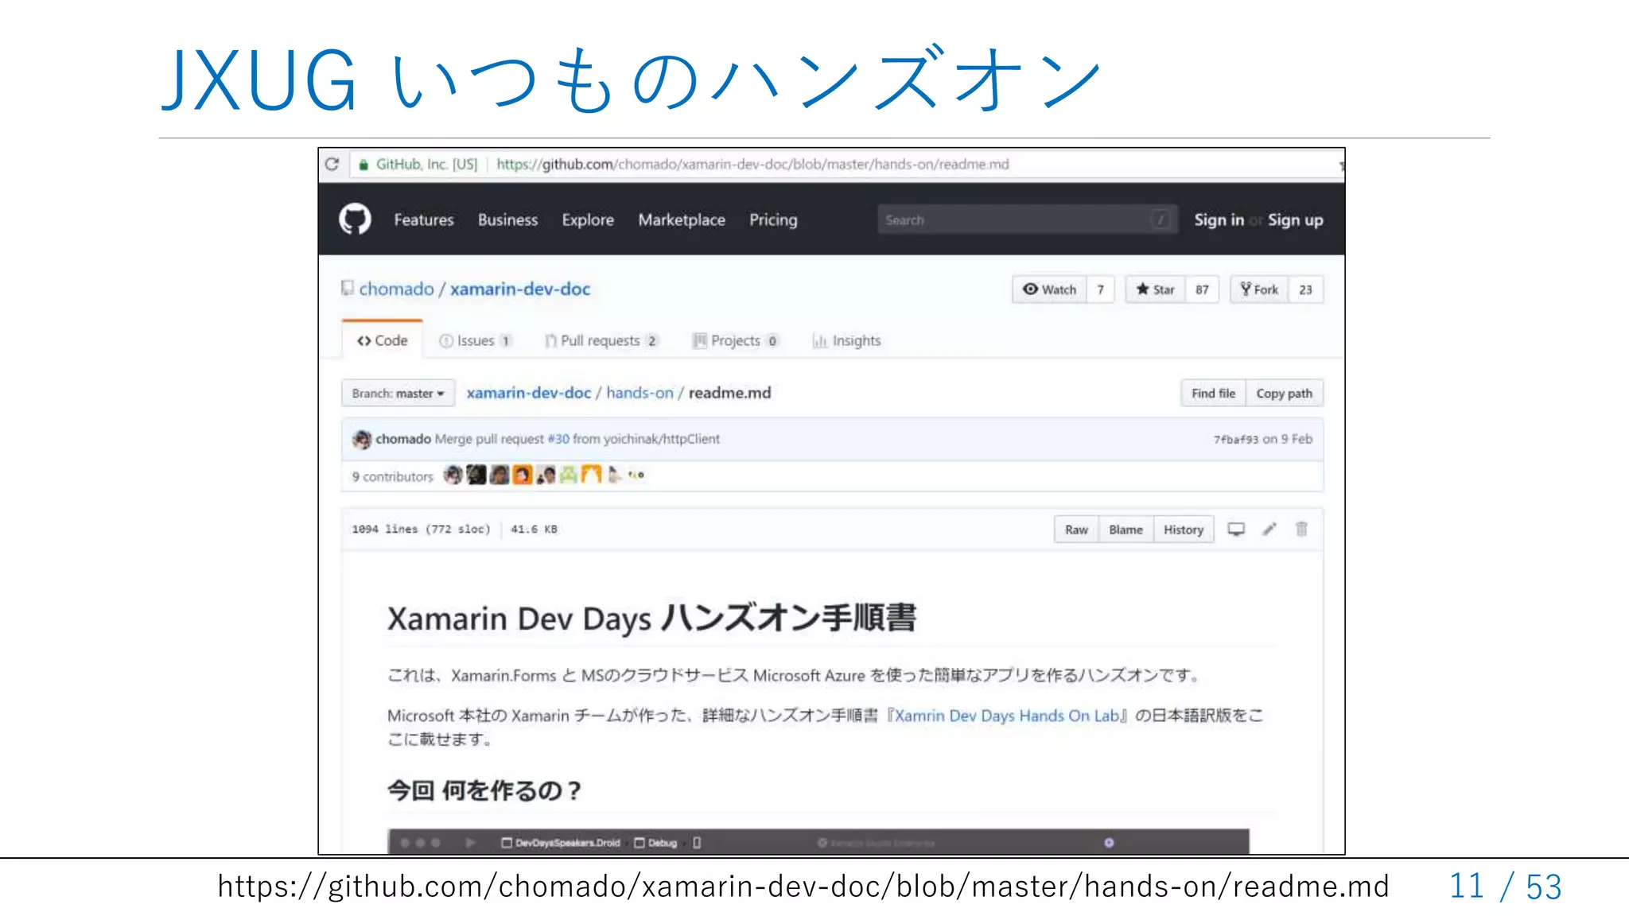1629x916 pixels.
Task: Click the pencil edit file icon
Action: (x=1269, y=529)
